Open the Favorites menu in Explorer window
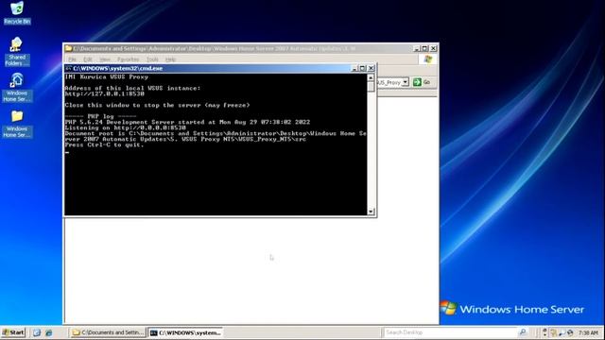This screenshot has width=605, height=340. [x=129, y=59]
